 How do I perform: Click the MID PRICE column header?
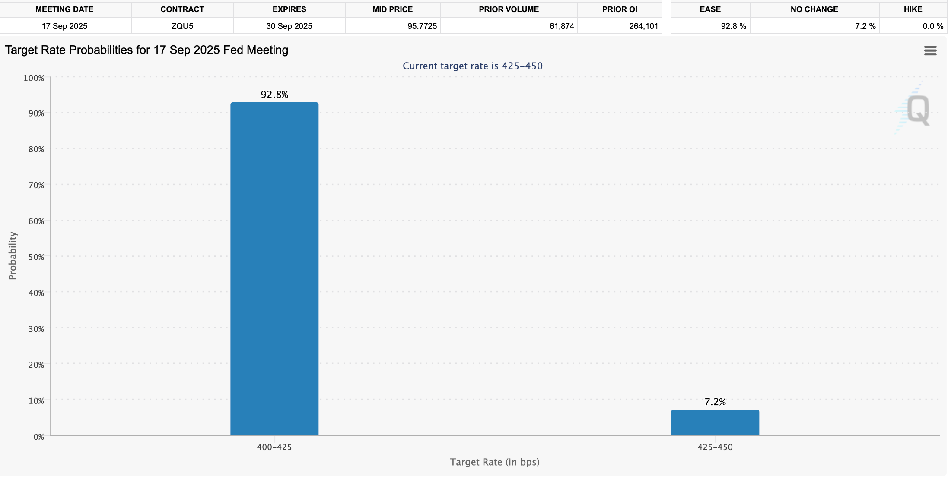pyautogui.click(x=392, y=9)
